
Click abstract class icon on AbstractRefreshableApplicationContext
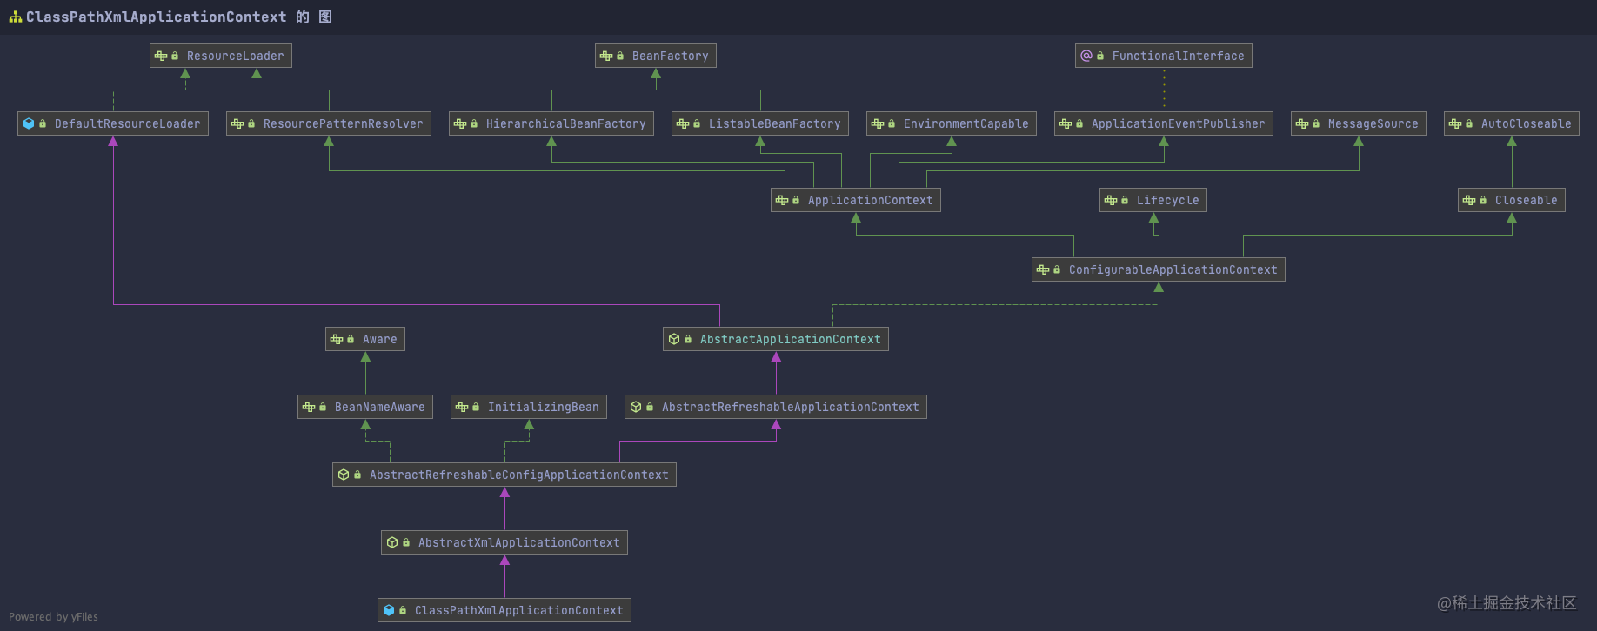[x=636, y=407]
